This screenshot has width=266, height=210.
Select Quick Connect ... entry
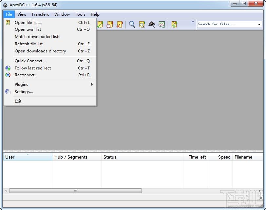point(50,61)
